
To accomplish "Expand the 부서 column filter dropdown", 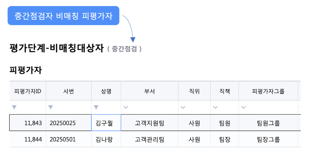I will coord(126,107).
